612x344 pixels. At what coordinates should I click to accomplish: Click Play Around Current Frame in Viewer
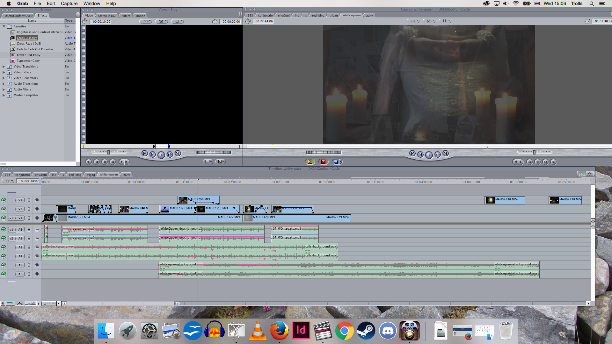(170, 154)
